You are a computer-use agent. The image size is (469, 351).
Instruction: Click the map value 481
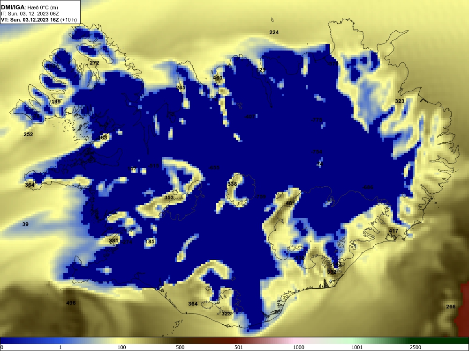point(290,203)
